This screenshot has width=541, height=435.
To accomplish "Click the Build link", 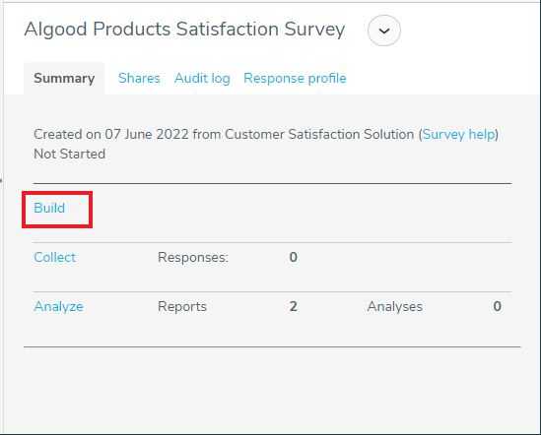I will [x=49, y=209].
